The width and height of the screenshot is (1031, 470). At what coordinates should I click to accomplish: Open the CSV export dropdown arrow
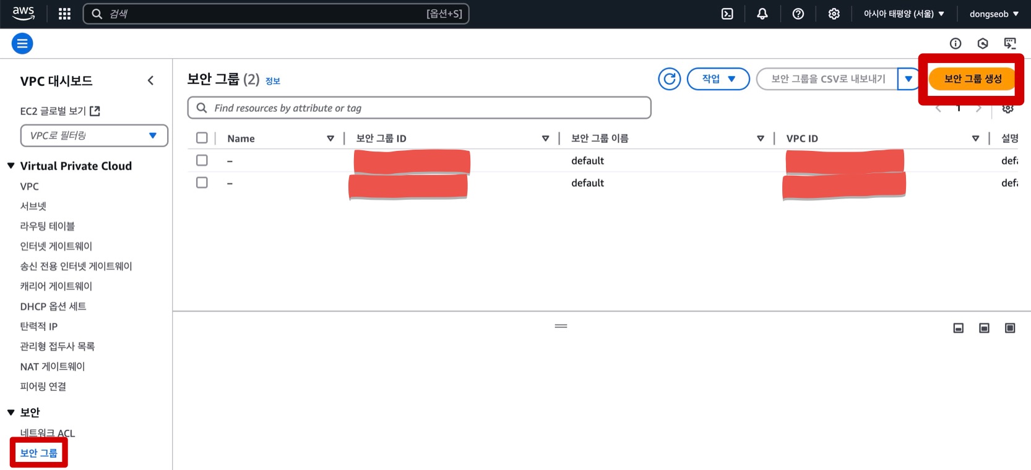pos(908,79)
